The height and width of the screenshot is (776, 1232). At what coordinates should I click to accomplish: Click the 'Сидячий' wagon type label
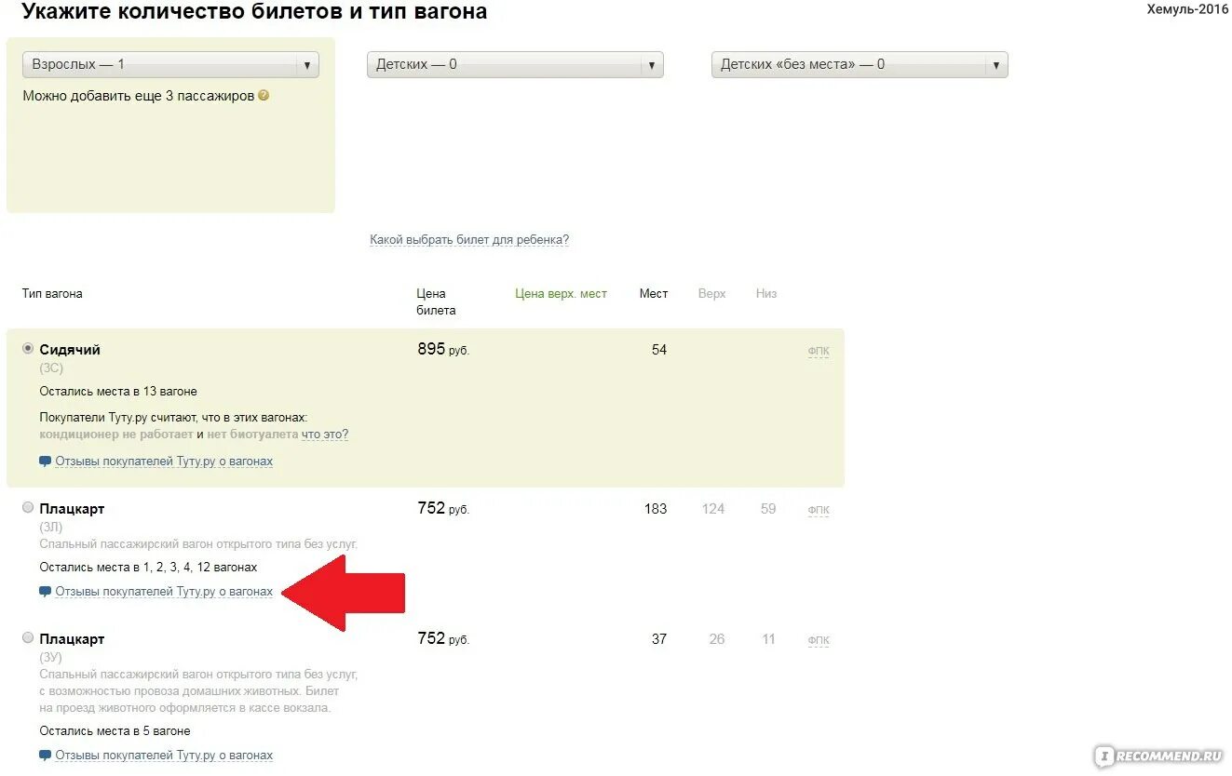pyautogui.click(x=70, y=350)
